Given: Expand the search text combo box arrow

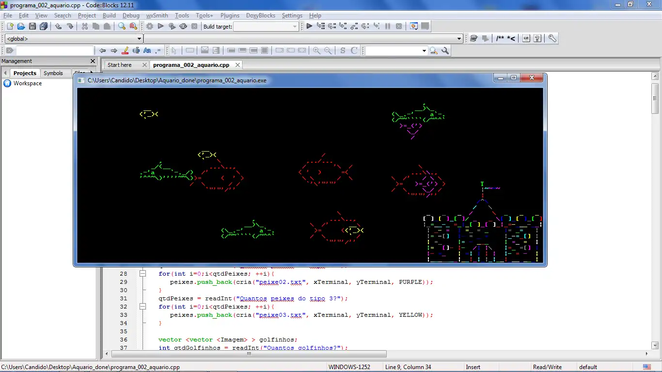Looking at the screenshot, I should (425, 50).
